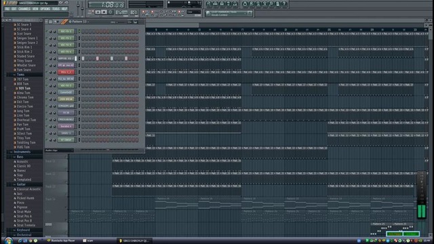Click the question-mark help toolbar icon
The width and height of the screenshot is (434, 244).
(x=284, y=4)
